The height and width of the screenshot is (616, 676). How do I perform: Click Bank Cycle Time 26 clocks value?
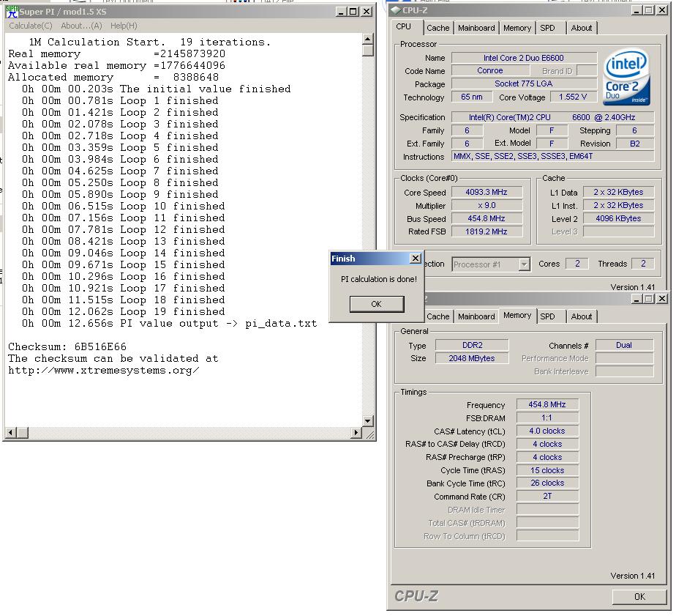547,483
